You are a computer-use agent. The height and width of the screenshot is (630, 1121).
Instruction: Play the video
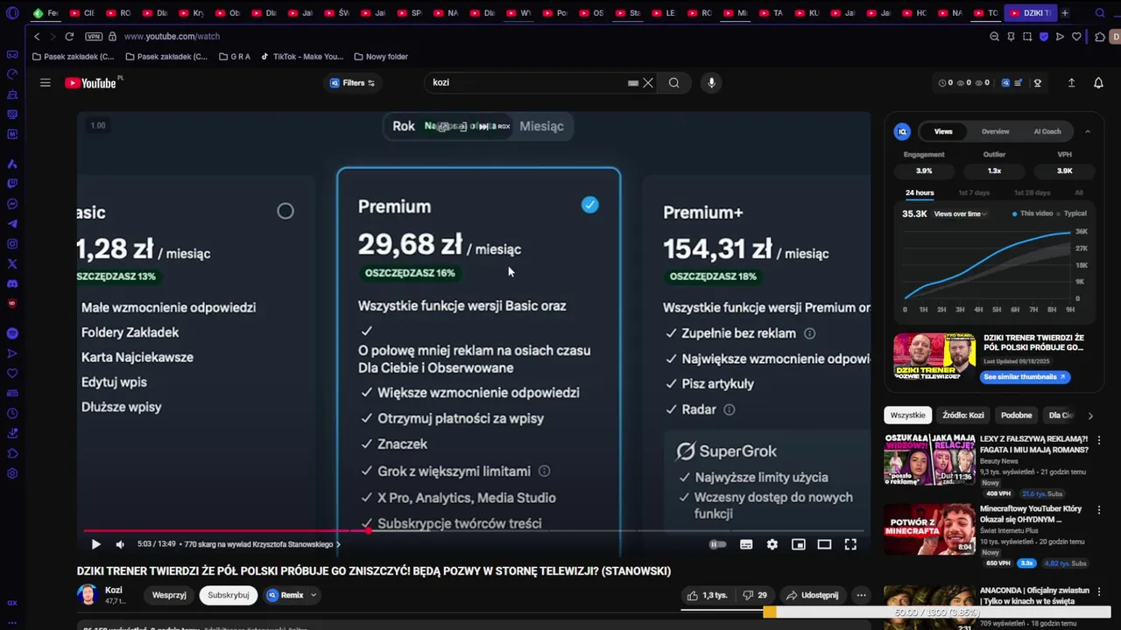(95, 544)
